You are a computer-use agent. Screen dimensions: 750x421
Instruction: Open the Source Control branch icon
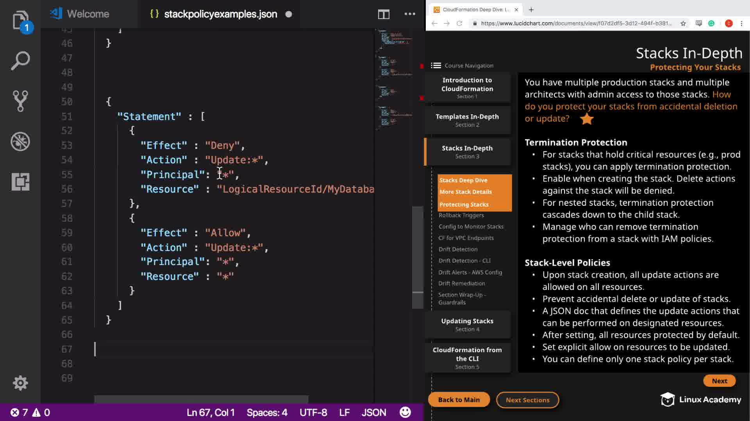coord(20,101)
